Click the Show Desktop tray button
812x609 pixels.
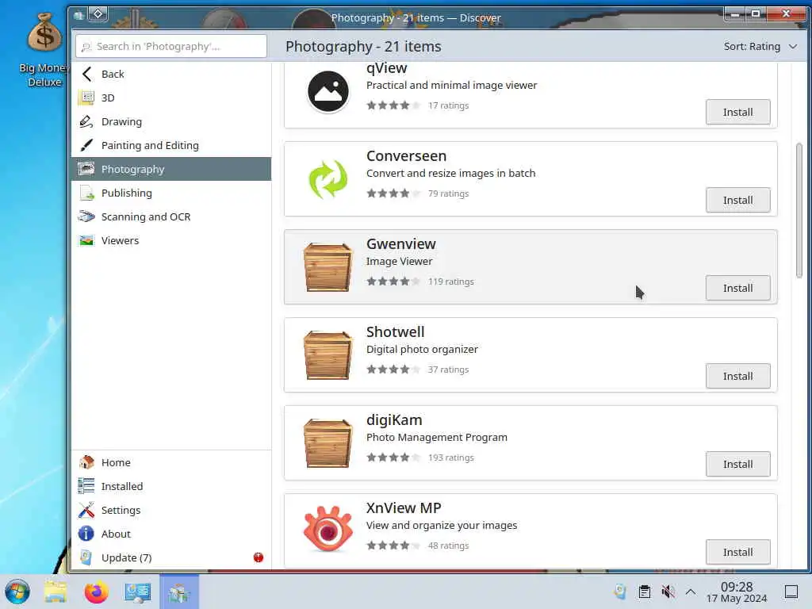[x=791, y=592]
